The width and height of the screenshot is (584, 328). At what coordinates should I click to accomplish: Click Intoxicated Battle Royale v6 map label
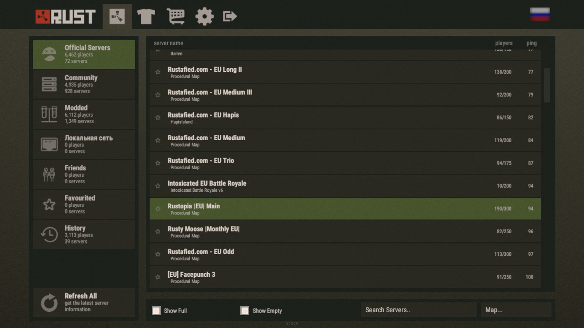pyautogui.click(x=197, y=190)
